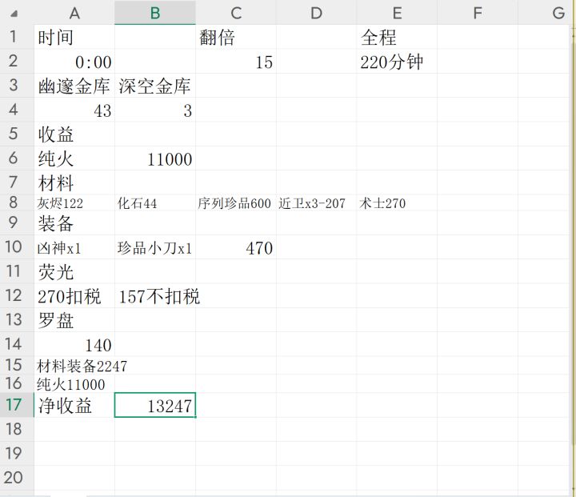The image size is (576, 497).
Task: Click cell containing 荧光
Action: [74, 271]
